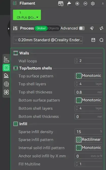Viewport: 106px width, 170px height.
Task: Click the AMS filament sync icon
Action: (61, 4)
